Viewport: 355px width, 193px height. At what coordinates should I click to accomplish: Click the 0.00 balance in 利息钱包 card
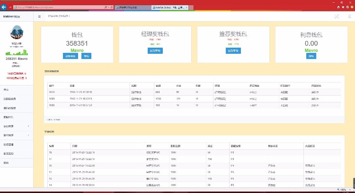(x=311, y=43)
